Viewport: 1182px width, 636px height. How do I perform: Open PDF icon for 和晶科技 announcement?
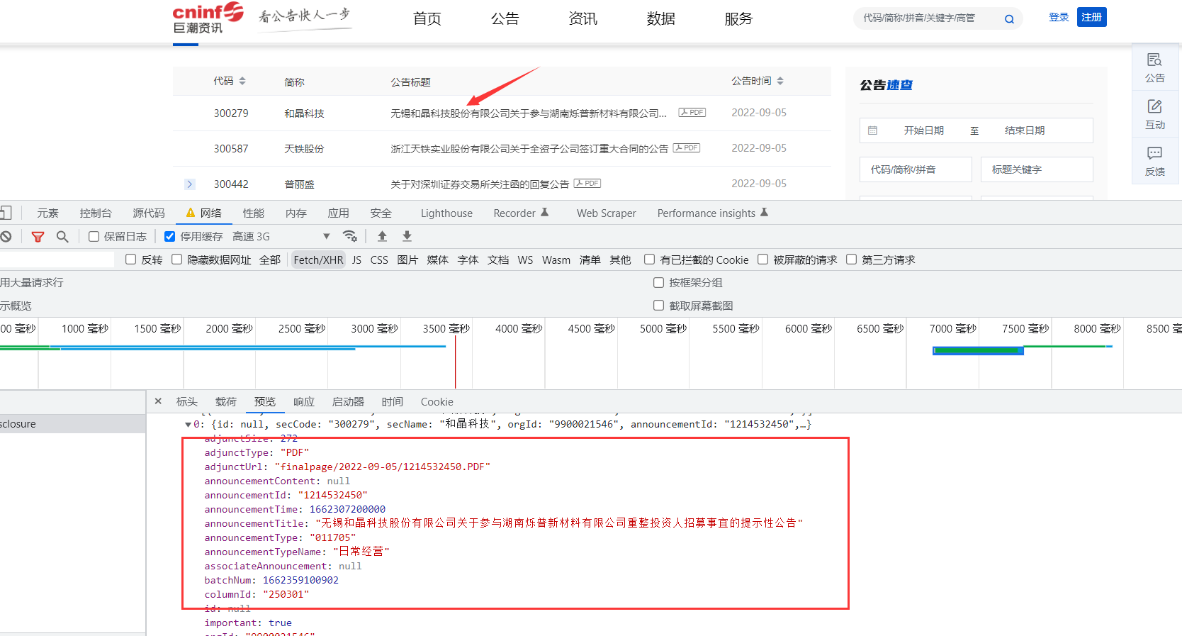click(692, 113)
